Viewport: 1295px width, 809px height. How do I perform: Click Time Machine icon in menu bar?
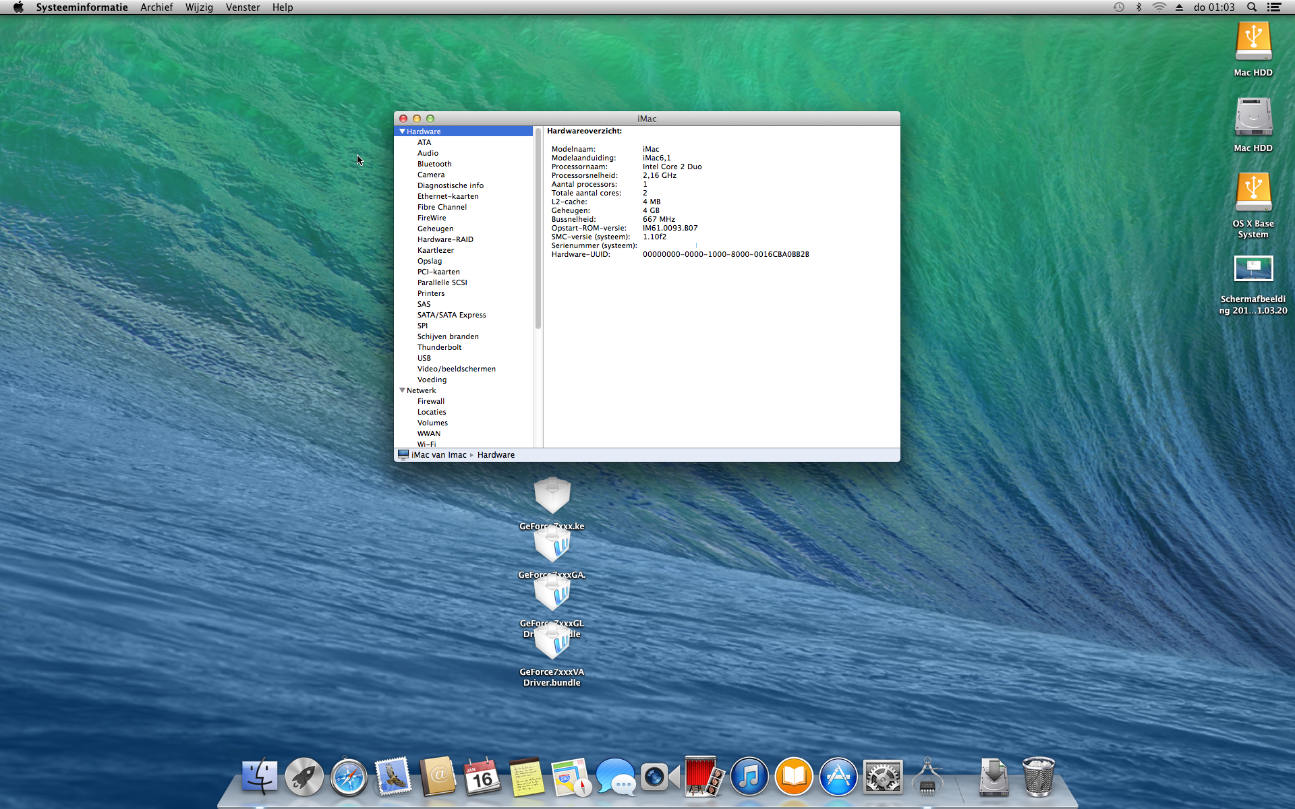(x=1119, y=7)
